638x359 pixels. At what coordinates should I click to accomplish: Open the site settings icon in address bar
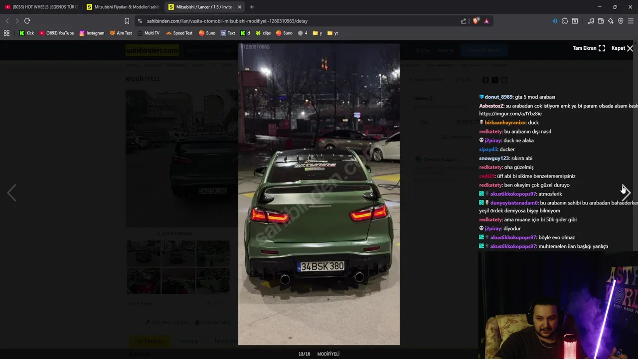click(140, 21)
